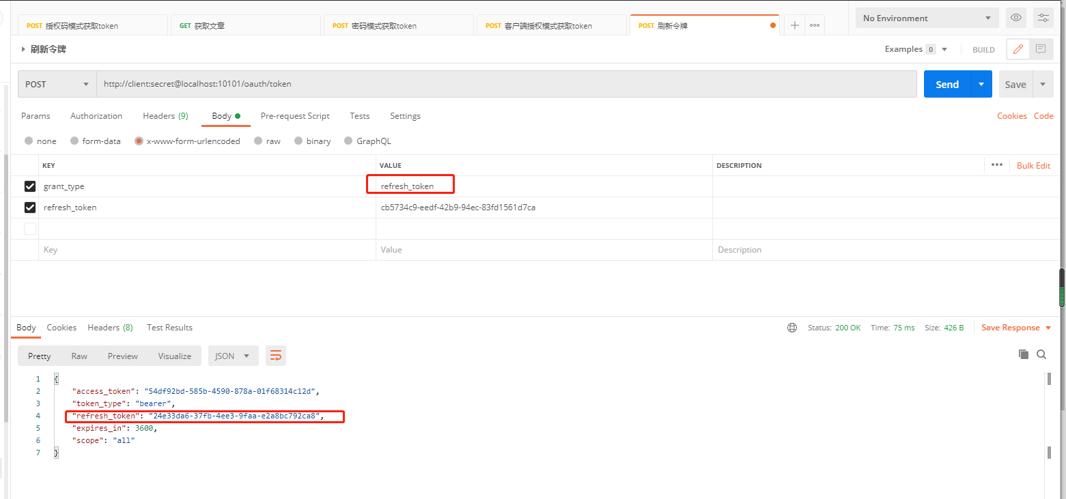Open the POST method dropdown
The width and height of the screenshot is (1066, 499).
[57, 84]
